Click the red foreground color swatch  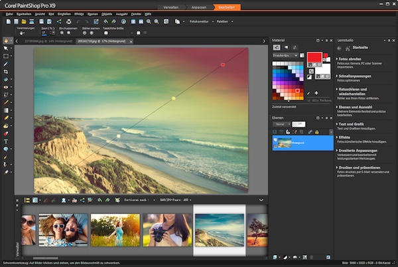314,58
